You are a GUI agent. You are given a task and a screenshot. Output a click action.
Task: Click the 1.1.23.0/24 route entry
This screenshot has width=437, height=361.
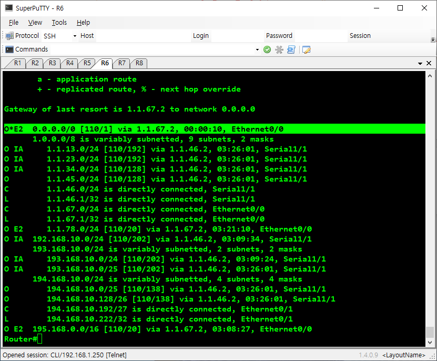156,159
